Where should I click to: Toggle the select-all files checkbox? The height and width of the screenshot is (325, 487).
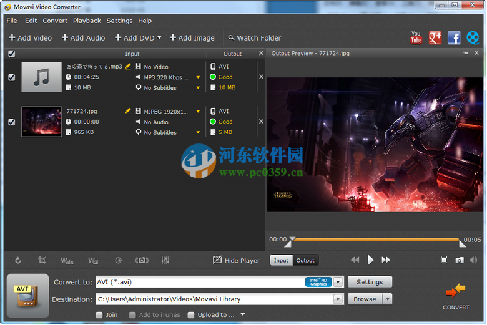click(11, 54)
